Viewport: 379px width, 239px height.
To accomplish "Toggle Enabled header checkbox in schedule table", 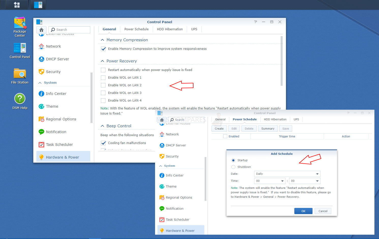I will click(225, 136).
